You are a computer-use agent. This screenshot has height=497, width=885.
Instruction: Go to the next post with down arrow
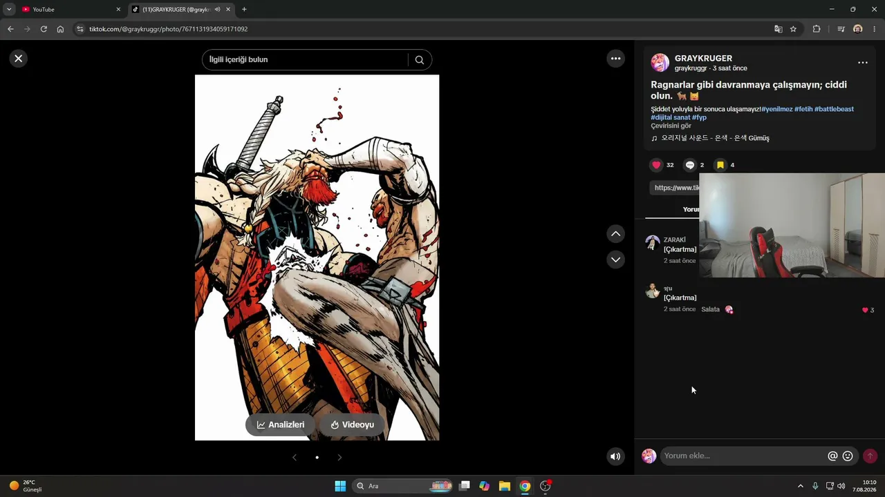(615, 260)
